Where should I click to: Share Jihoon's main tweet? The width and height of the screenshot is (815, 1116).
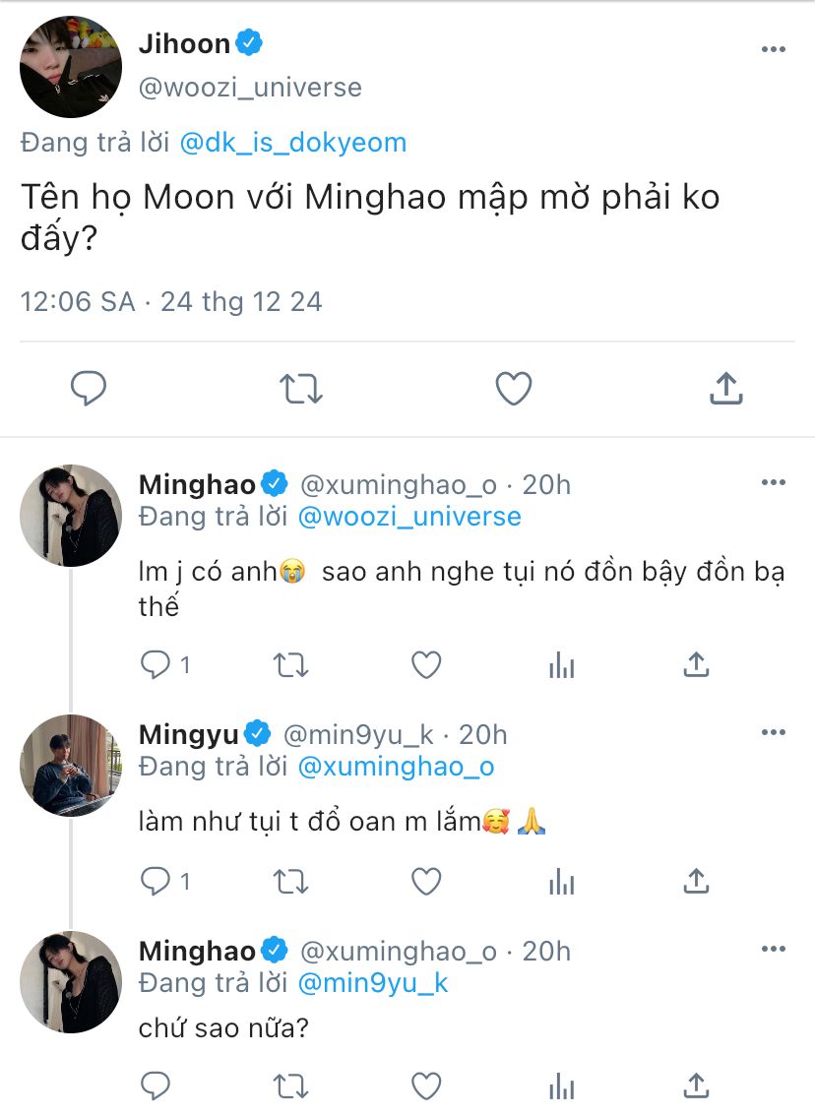pyautogui.click(x=726, y=390)
